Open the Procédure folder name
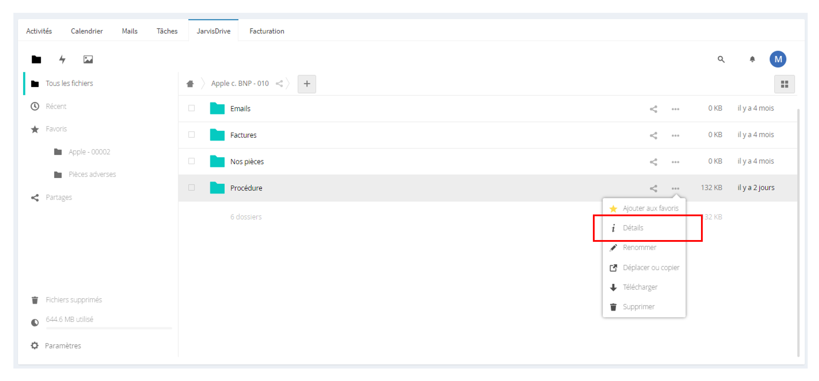 point(246,188)
